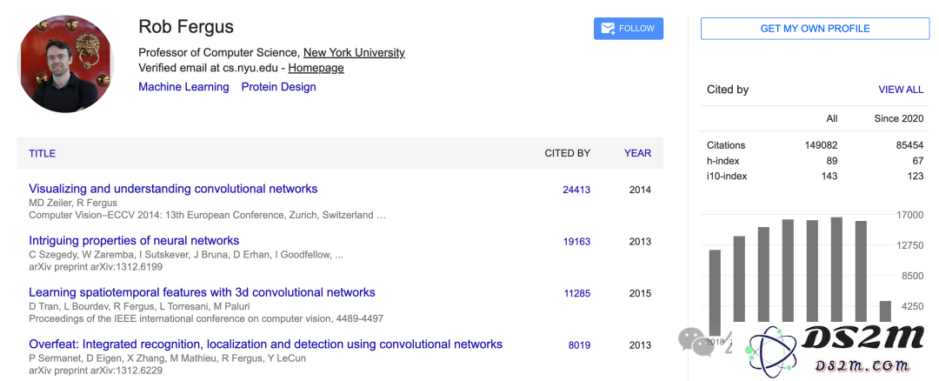Image resolution: width=939 pixels, height=381 pixels.
Task: Click the FOLLOW button
Action: tap(629, 28)
